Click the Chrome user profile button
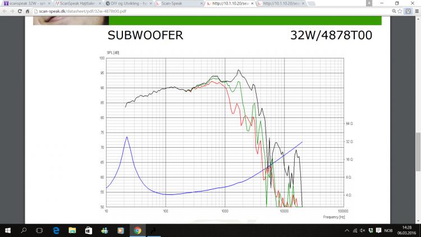The image size is (421, 237). tap(369, 3)
